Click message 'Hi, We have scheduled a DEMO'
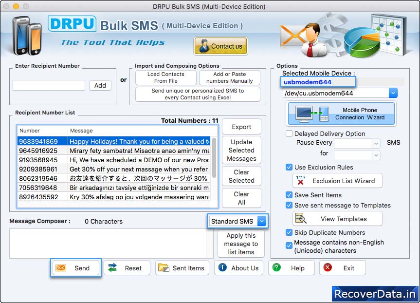Viewport: 420px width, 303px height. 140,160
